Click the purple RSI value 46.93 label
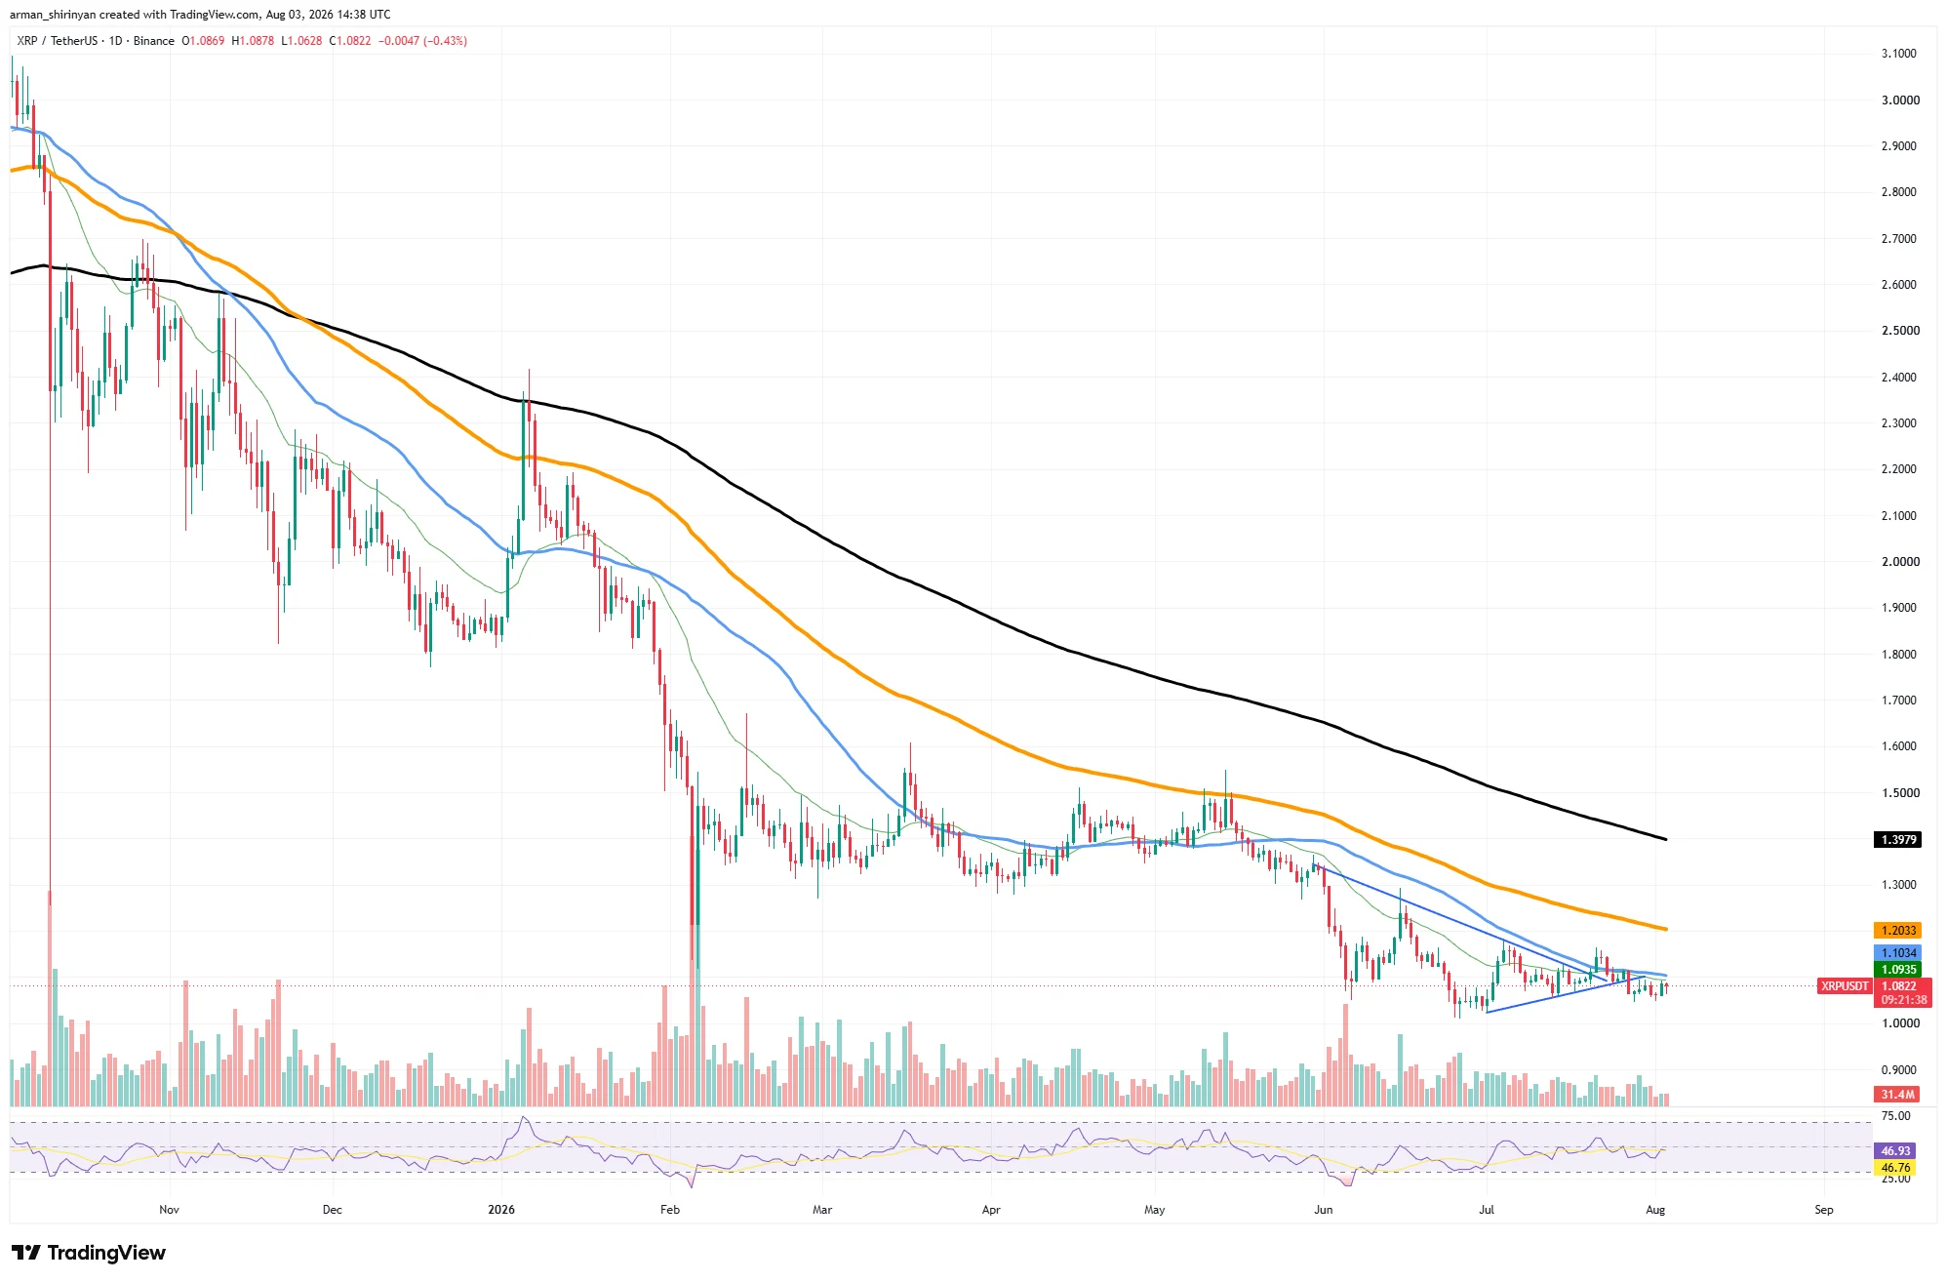This screenshot has width=1947, height=1282. (x=1895, y=1151)
